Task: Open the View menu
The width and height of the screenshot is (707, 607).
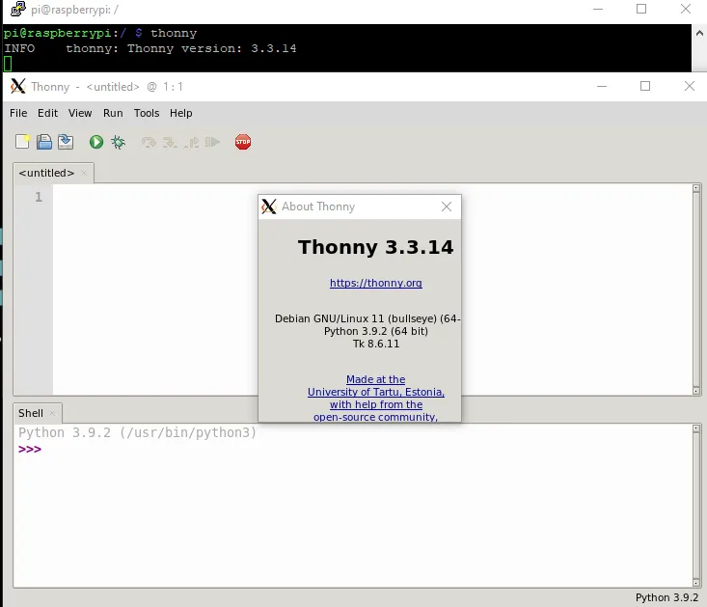Action: pos(80,113)
